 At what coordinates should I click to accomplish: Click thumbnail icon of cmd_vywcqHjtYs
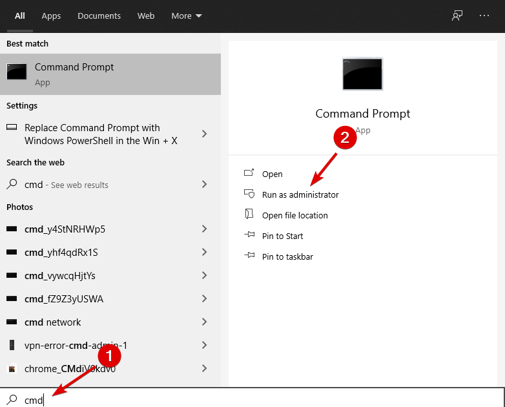tap(12, 275)
